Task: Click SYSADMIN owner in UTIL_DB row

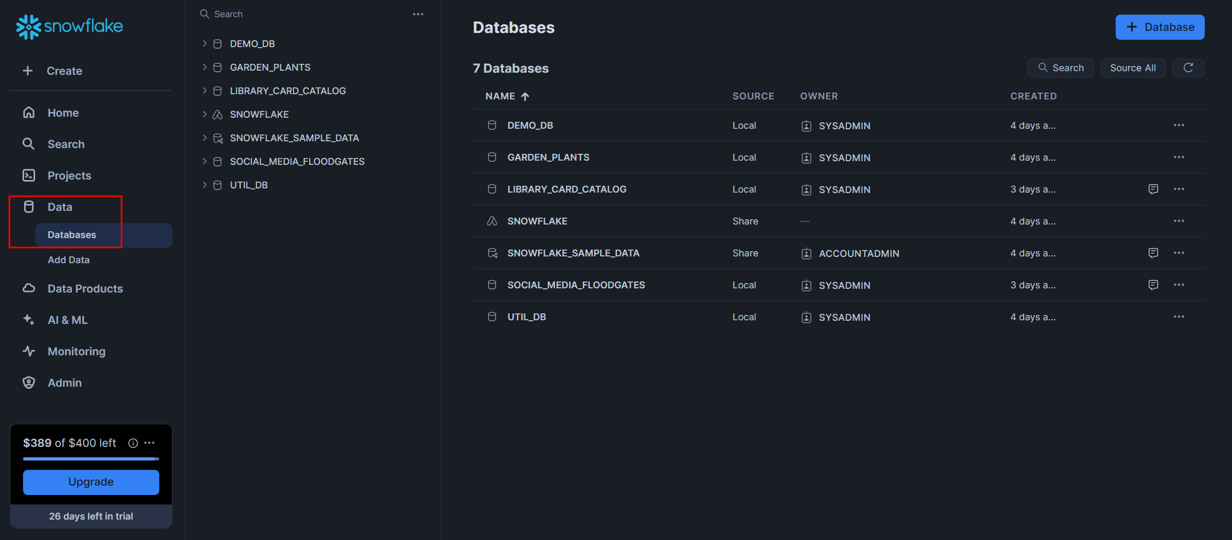Action: tap(845, 318)
